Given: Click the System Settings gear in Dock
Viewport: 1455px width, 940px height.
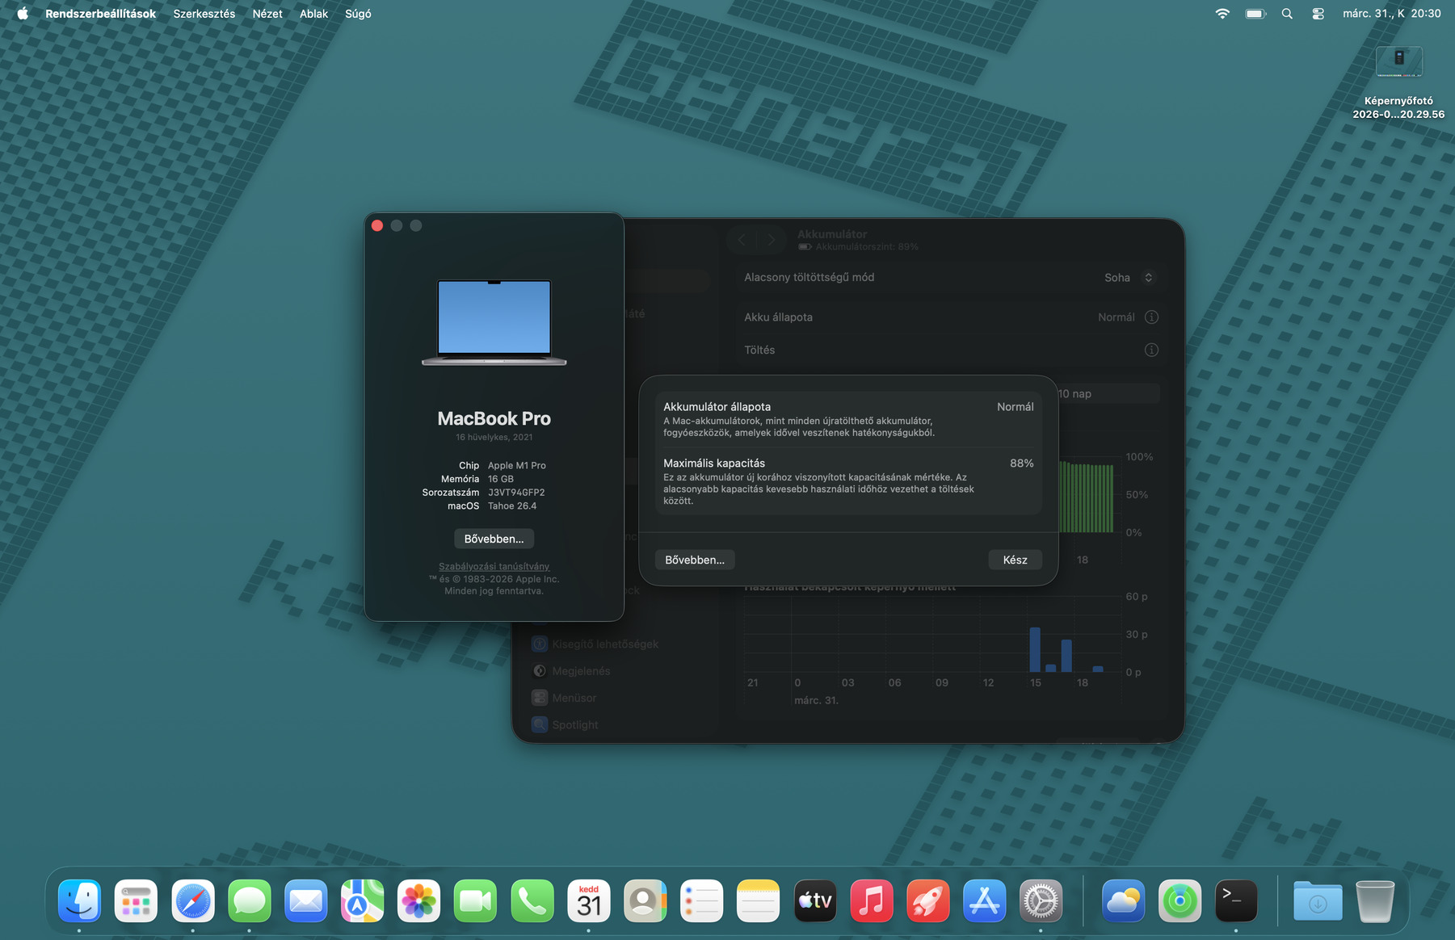Looking at the screenshot, I should (1041, 900).
